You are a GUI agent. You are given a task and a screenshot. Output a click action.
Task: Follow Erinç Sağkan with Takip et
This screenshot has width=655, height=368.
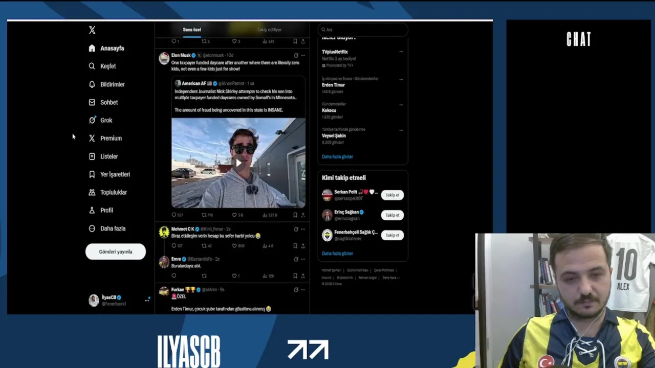tap(392, 215)
